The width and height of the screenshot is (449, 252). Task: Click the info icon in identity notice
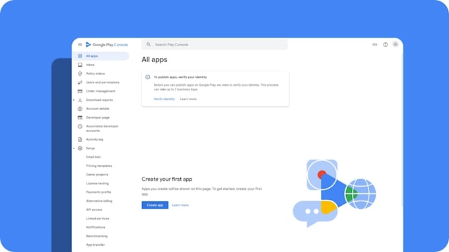click(x=148, y=77)
